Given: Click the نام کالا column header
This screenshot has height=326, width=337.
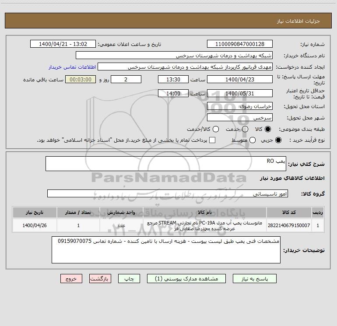Looking at the screenshot, I should [x=205, y=213].
